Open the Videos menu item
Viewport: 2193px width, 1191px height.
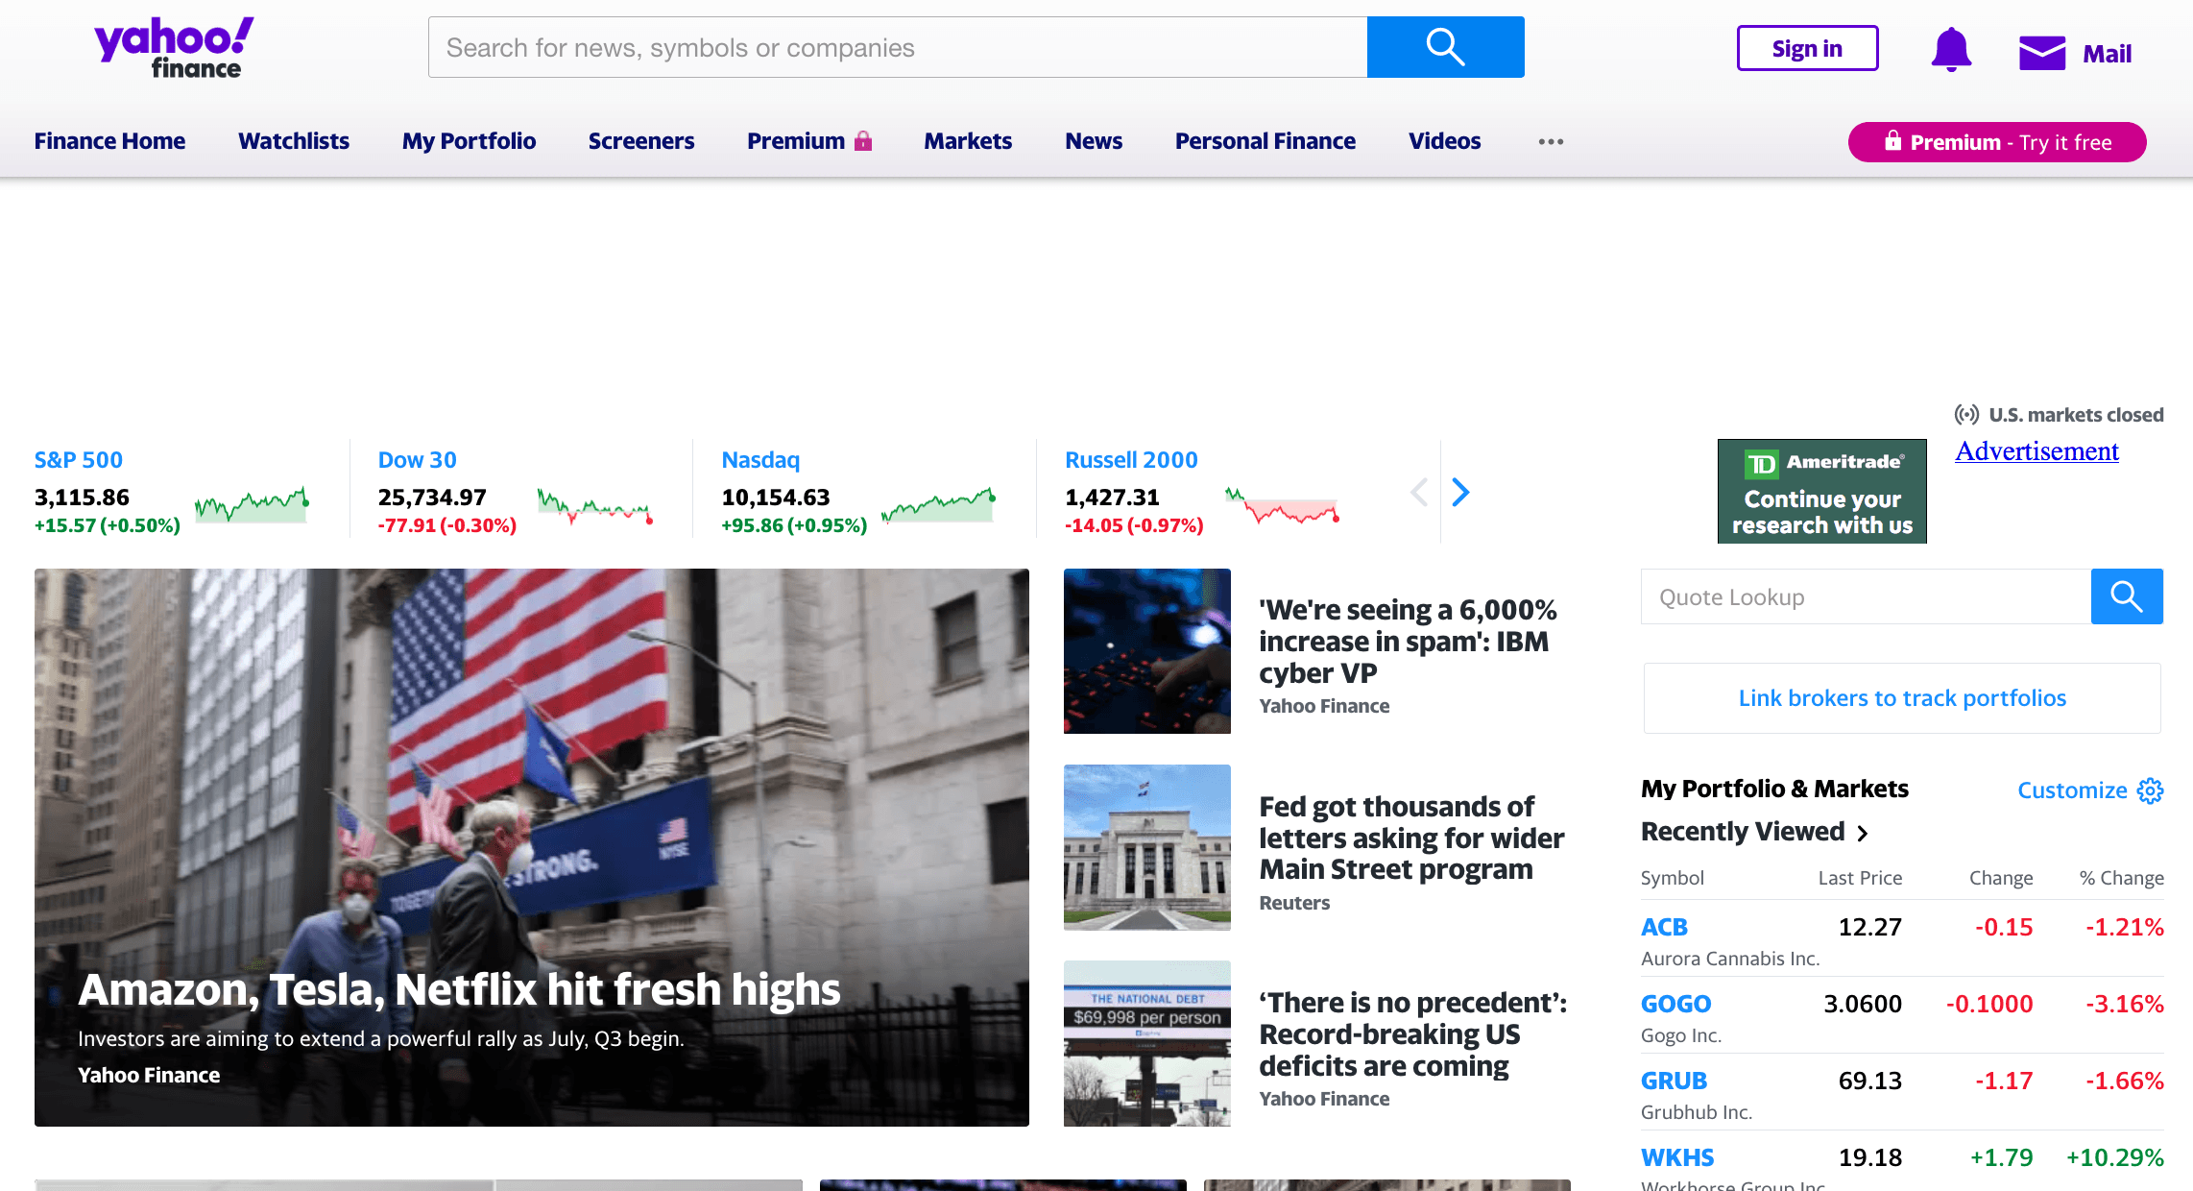[x=1444, y=141]
